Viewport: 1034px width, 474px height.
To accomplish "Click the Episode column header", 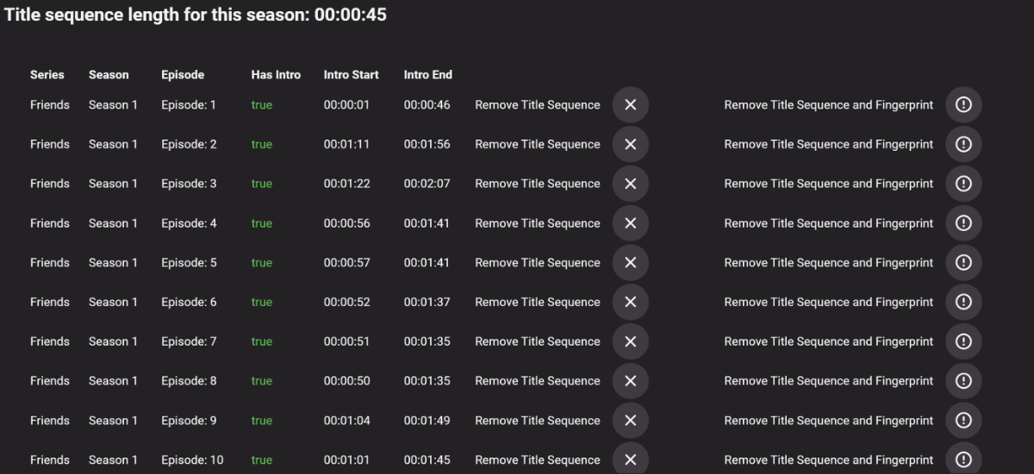I will (x=183, y=75).
